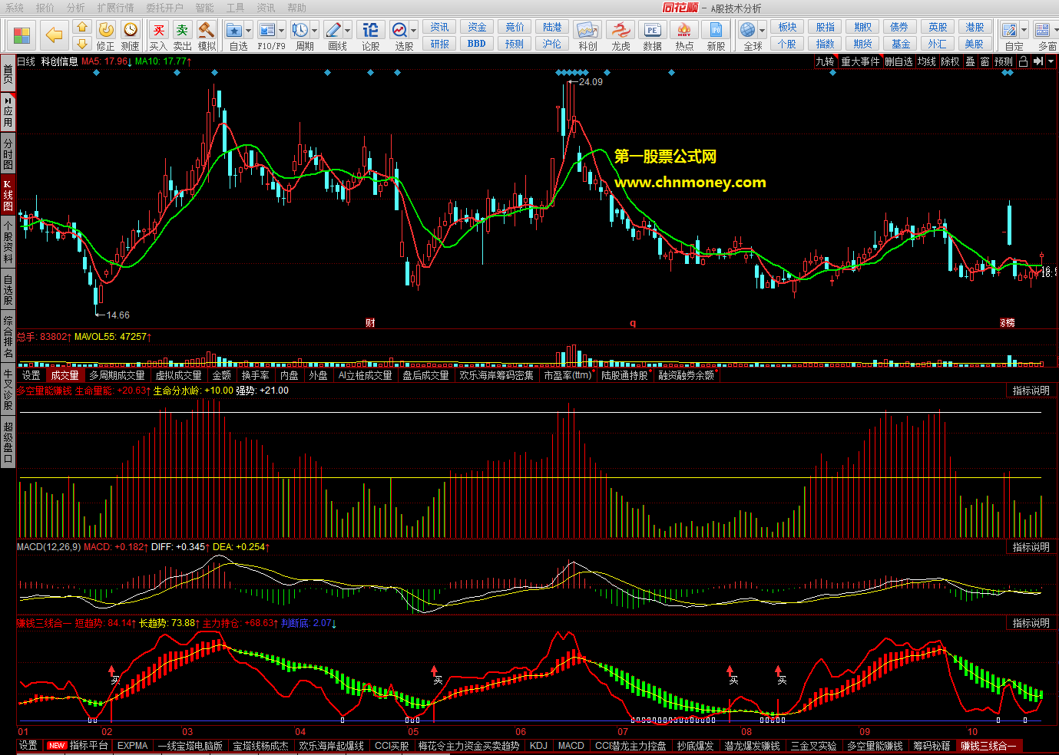
Task: Open the 分时图 sidebar tab
Action: click(8, 153)
